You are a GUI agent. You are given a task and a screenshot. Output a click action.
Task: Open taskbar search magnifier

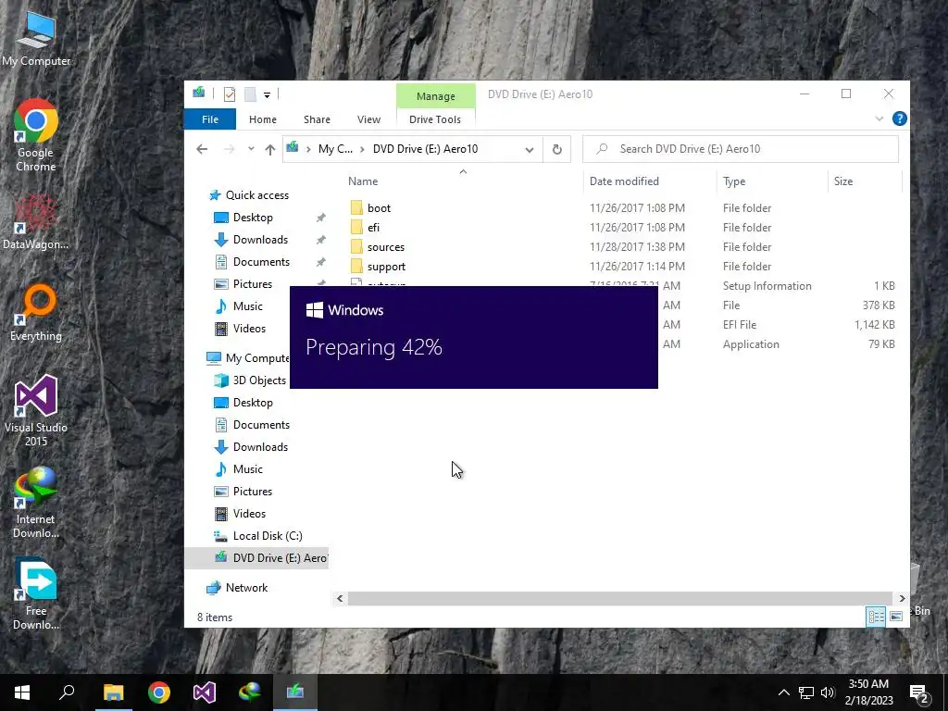click(67, 692)
